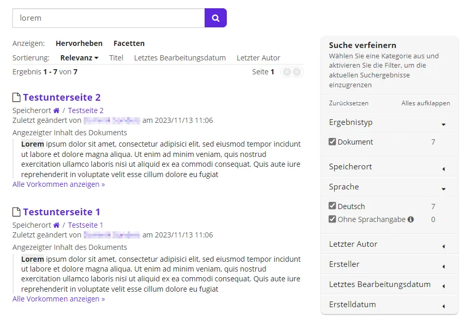Go to next page with the right arrow
465x318 pixels.
click(298, 72)
